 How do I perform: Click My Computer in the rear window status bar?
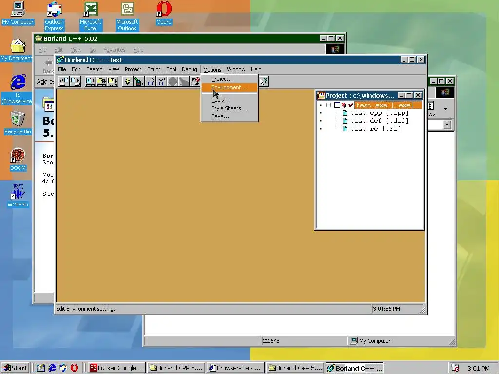tap(370, 341)
